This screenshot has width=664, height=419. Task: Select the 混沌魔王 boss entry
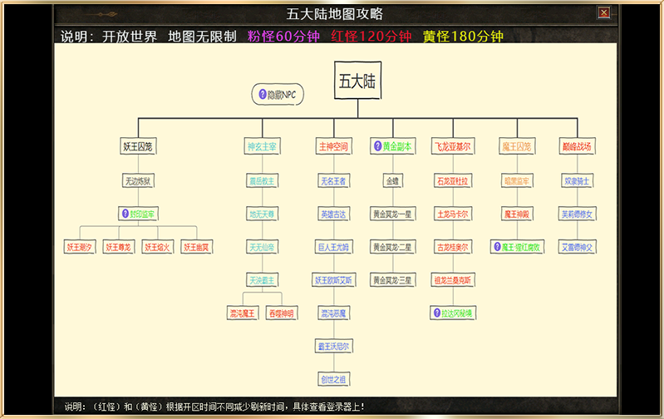(x=243, y=313)
